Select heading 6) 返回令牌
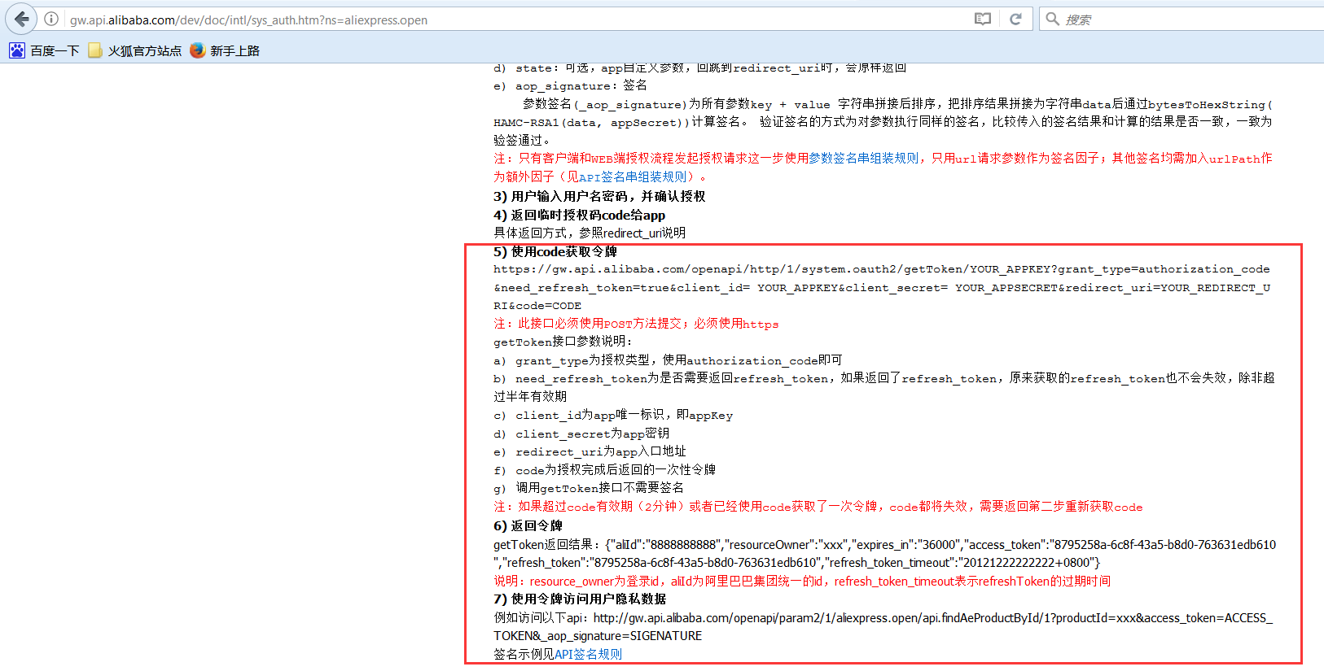This screenshot has width=1324, height=671. [528, 525]
